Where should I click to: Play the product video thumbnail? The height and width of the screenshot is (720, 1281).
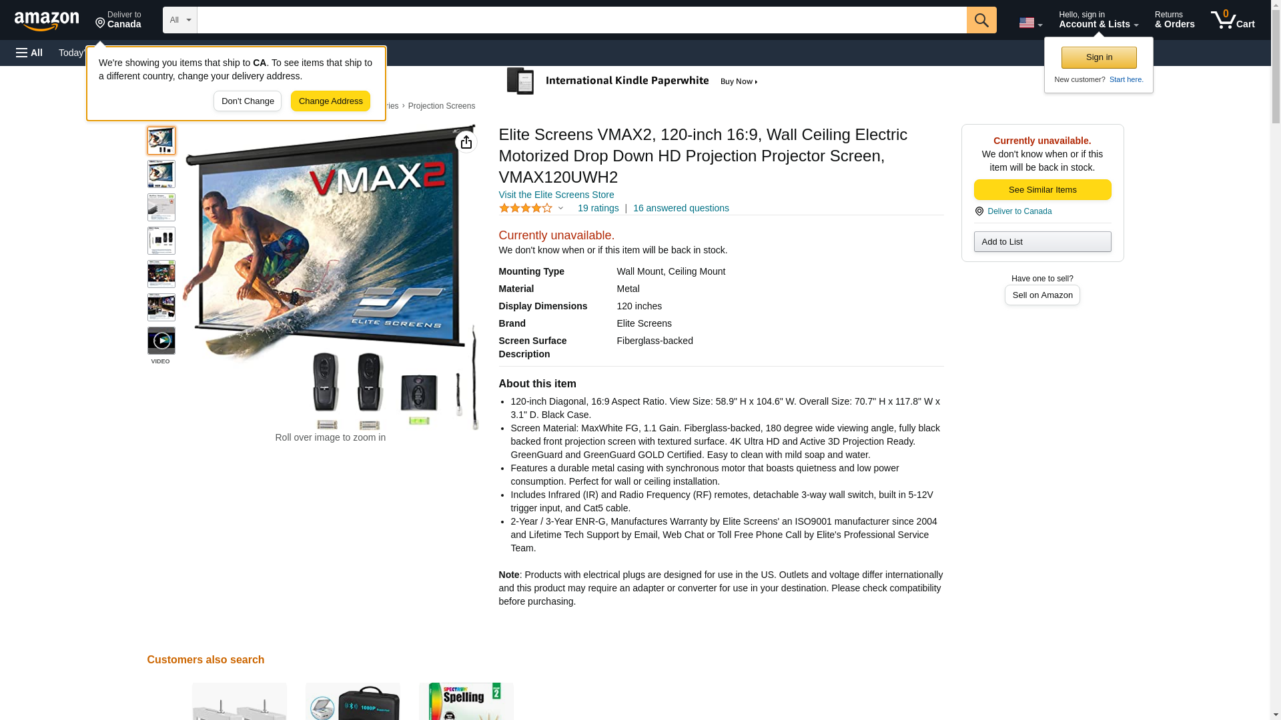point(161,341)
